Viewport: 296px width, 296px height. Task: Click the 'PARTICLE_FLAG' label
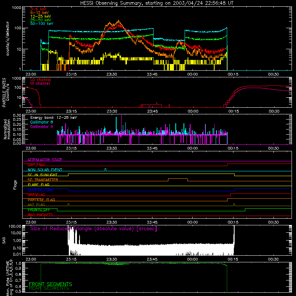(41, 200)
